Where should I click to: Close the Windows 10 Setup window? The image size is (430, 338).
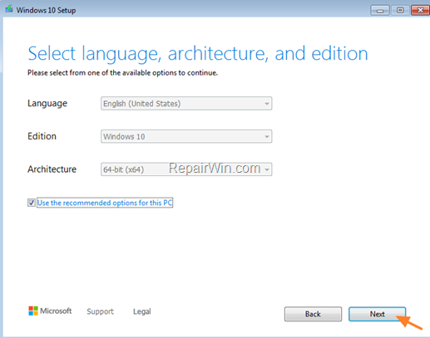[420, 11]
